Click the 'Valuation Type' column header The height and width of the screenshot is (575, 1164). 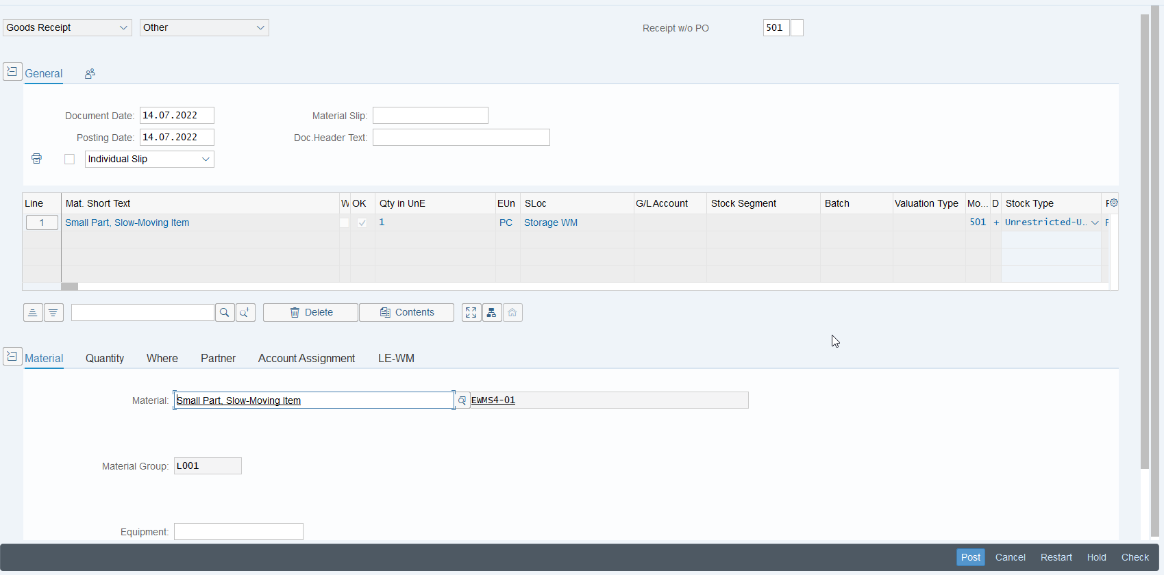(929, 203)
